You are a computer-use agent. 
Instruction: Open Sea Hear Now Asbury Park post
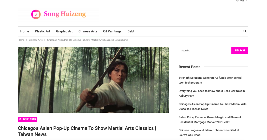[212, 93]
